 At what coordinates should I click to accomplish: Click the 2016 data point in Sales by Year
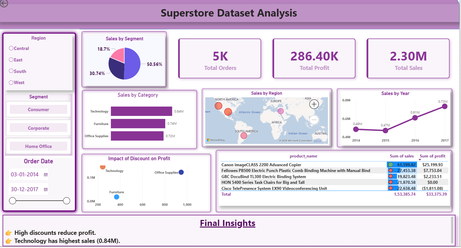tap(415, 118)
